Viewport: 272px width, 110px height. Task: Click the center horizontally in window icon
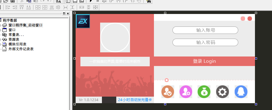pyautogui.click(x=38, y=7)
